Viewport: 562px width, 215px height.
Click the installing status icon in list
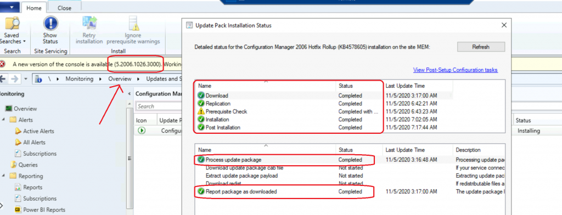pos(142,131)
